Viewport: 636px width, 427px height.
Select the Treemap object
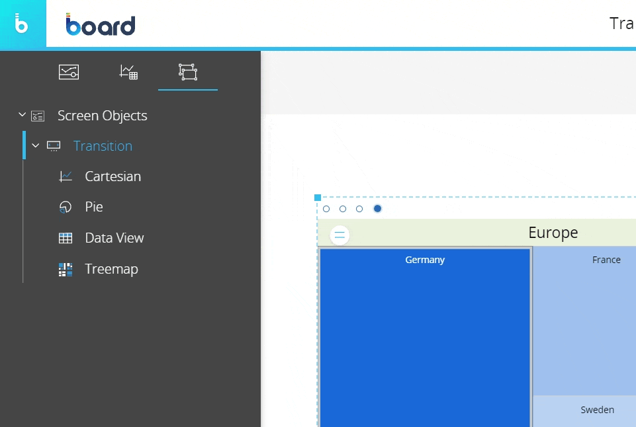[112, 269]
